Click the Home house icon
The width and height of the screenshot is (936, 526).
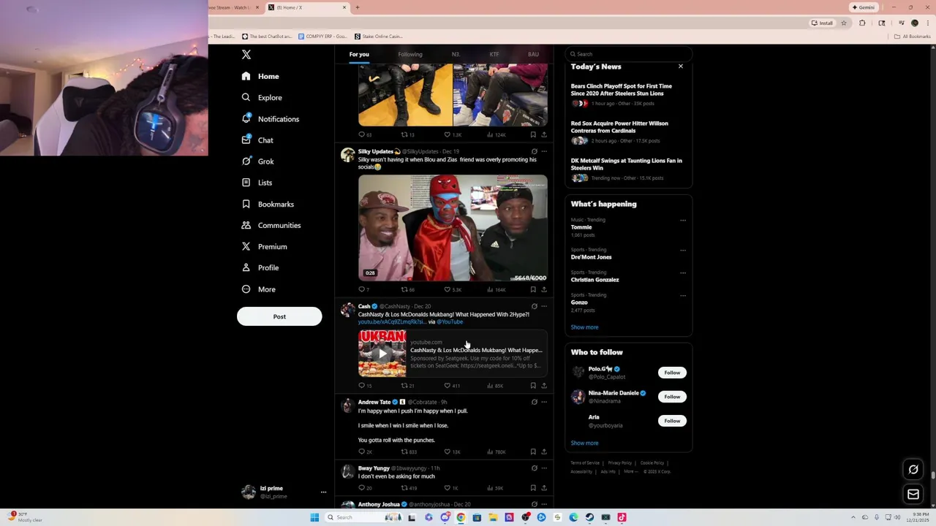coord(246,76)
